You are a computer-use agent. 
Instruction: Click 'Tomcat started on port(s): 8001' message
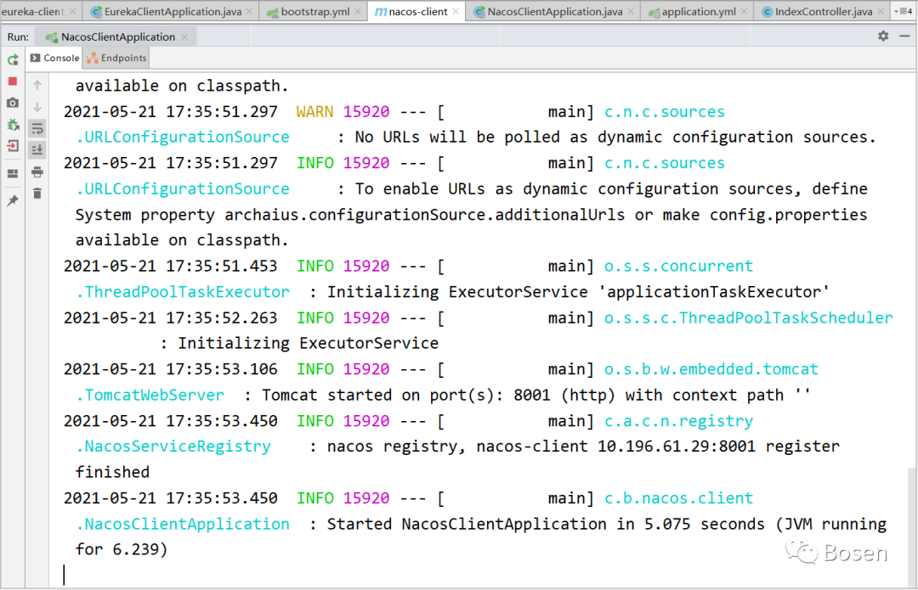coord(405,395)
